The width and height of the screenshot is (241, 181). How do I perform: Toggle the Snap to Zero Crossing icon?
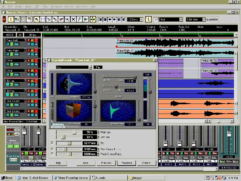pos(148,19)
